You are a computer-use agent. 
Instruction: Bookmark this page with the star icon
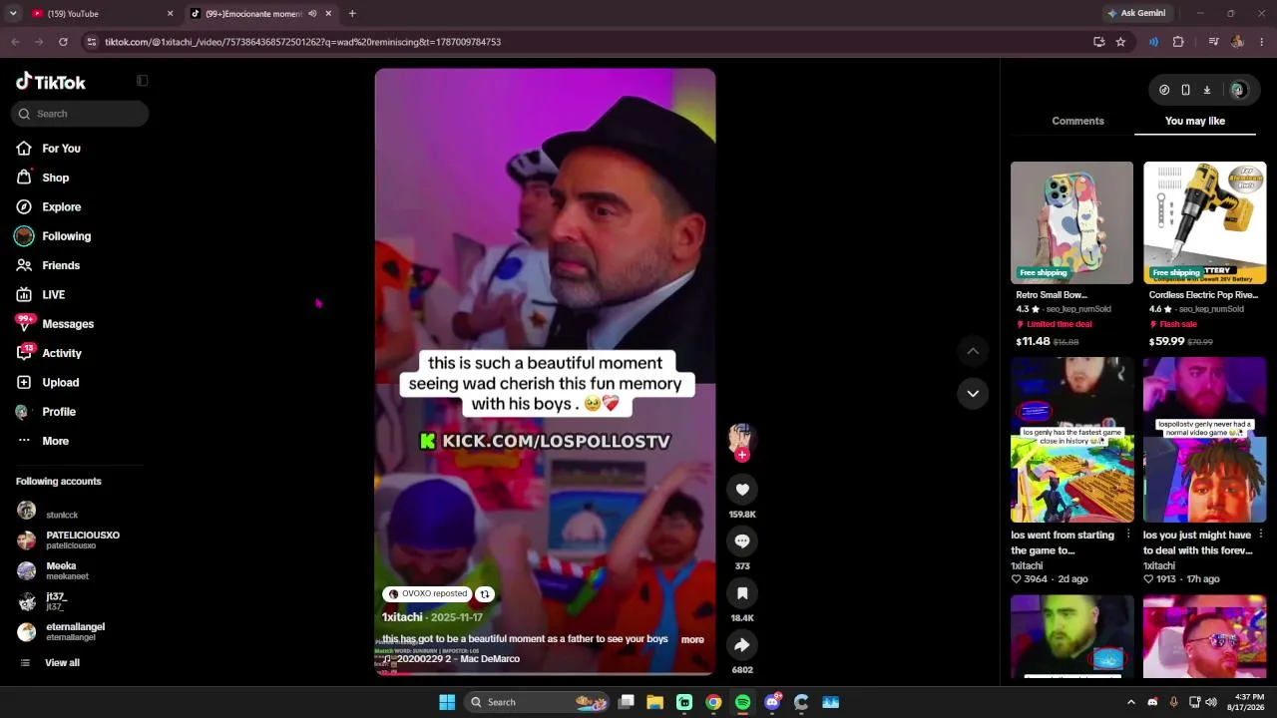pyautogui.click(x=1120, y=42)
